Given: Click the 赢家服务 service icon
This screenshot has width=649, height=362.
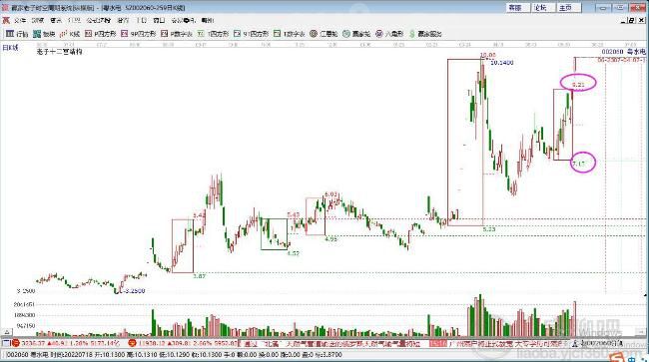Looking at the screenshot, I should 425,34.
